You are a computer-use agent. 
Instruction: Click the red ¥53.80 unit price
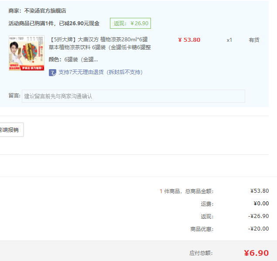(x=189, y=40)
